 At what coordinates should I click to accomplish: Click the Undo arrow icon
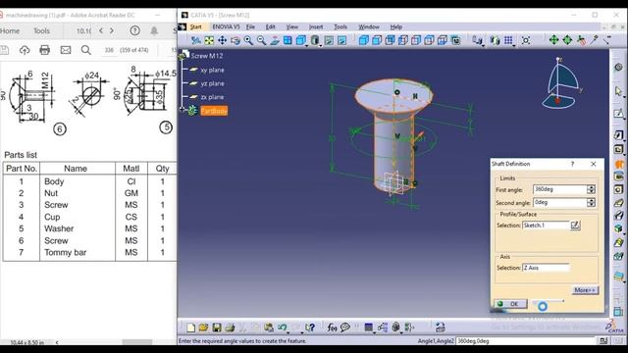pos(282,328)
